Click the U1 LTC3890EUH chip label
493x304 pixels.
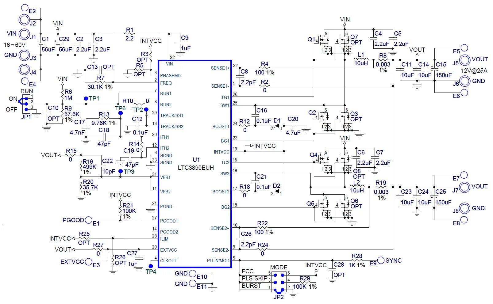pyautogui.click(x=196, y=164)
